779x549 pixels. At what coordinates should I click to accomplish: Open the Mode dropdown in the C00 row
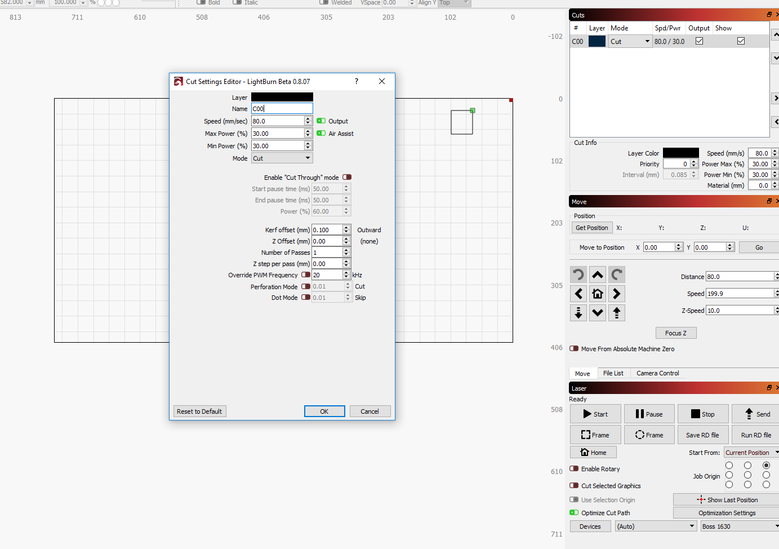pyautogui.click(x=630, y=41)
